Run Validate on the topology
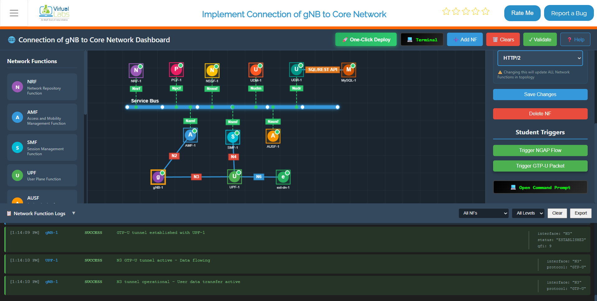 pyautogui.click(x=540, y=39)
